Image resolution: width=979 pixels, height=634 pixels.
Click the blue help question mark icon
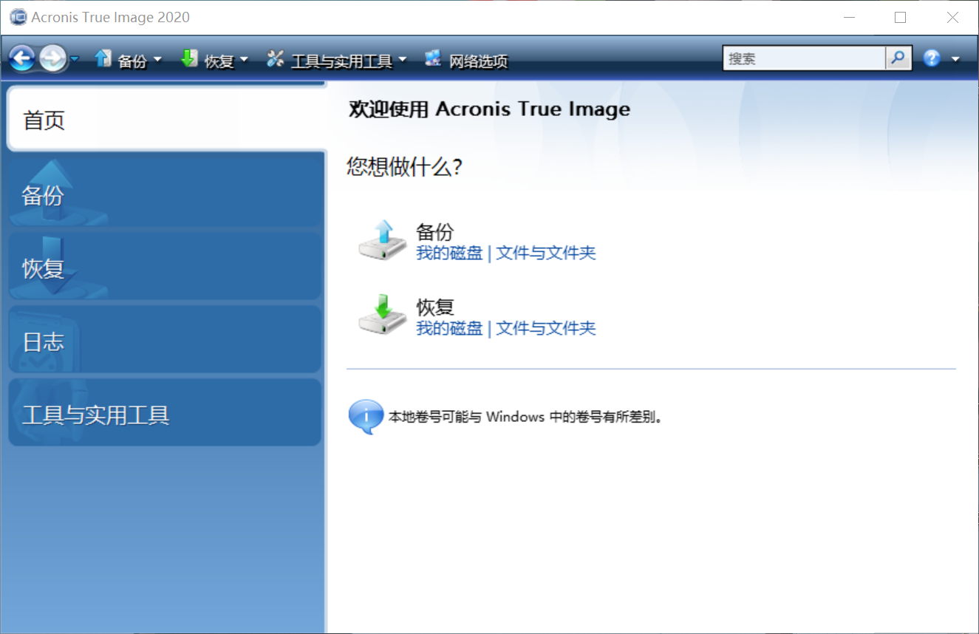coord(932,59)
